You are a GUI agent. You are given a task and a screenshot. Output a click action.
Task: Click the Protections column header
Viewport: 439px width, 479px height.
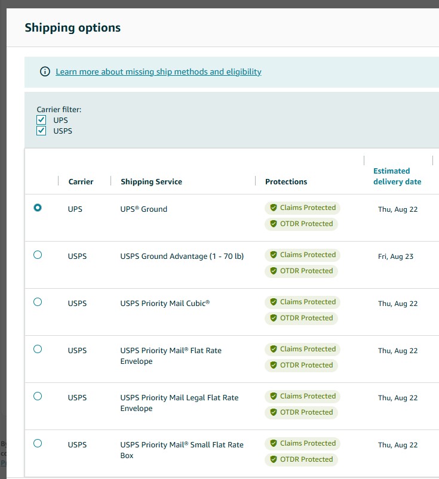pyautogui.click(x=286, y=182)
